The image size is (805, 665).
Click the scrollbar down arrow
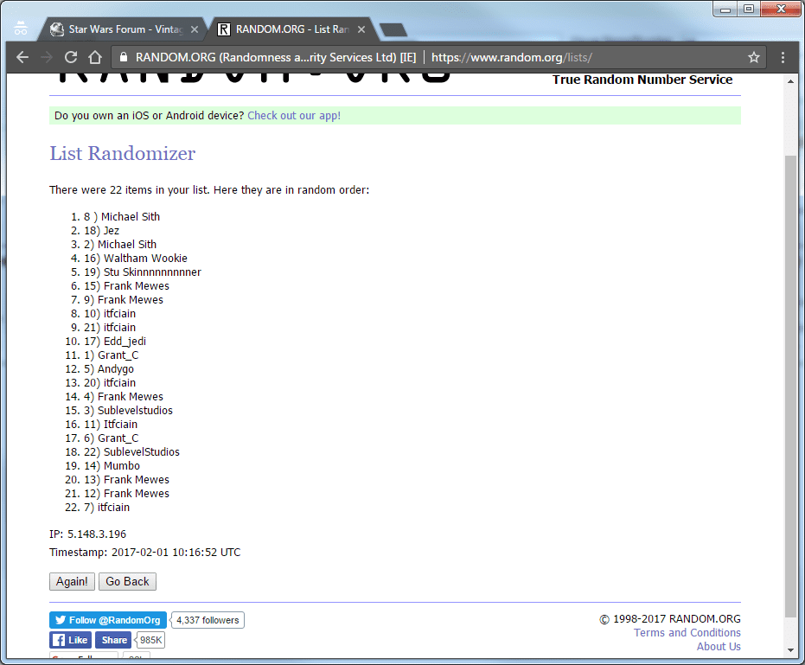(x=790, y=650)
